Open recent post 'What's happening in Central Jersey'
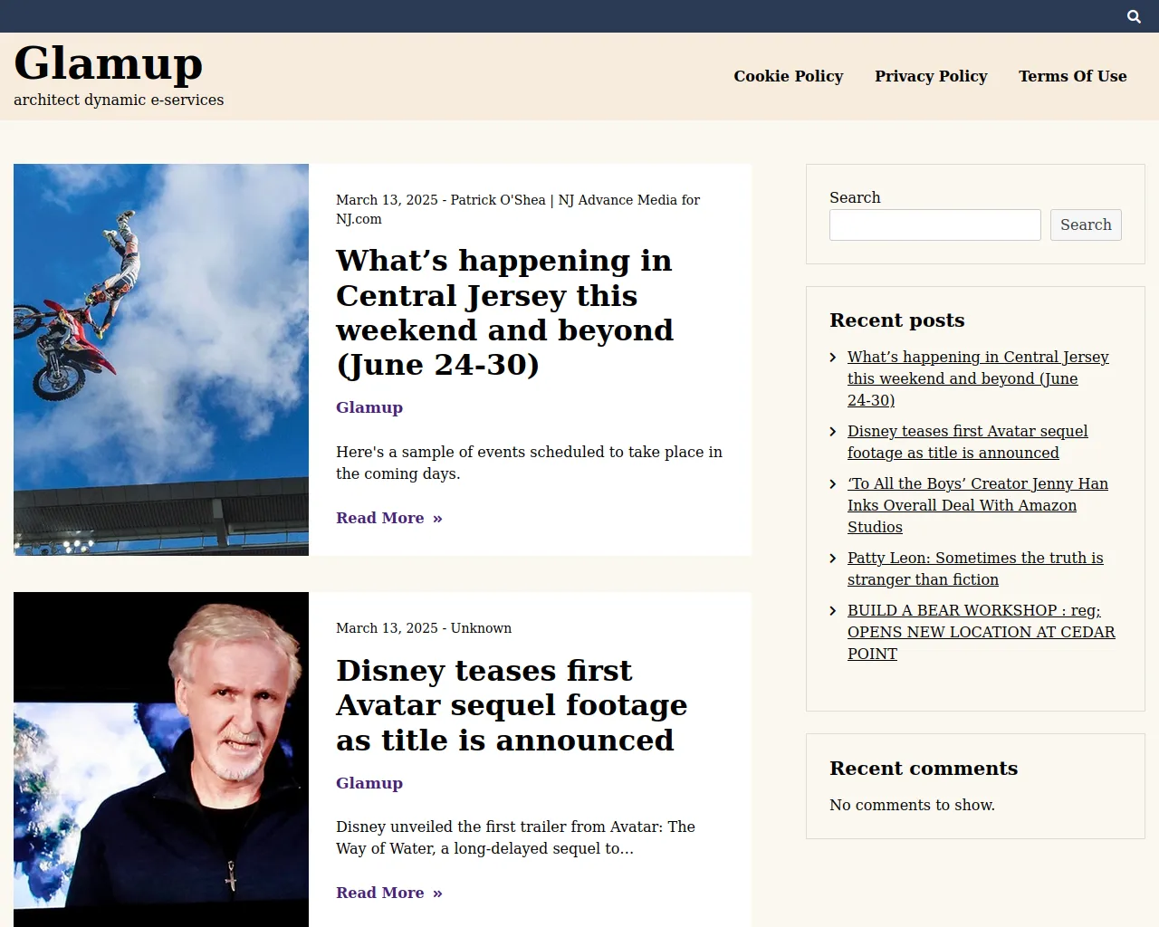Image resolution: width=1159 pixels, height=927 pixels. pos(978,378)
